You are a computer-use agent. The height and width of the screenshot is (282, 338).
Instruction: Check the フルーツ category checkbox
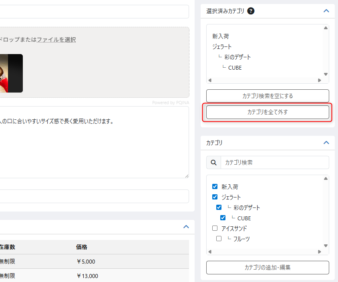[x=219, y=239]
